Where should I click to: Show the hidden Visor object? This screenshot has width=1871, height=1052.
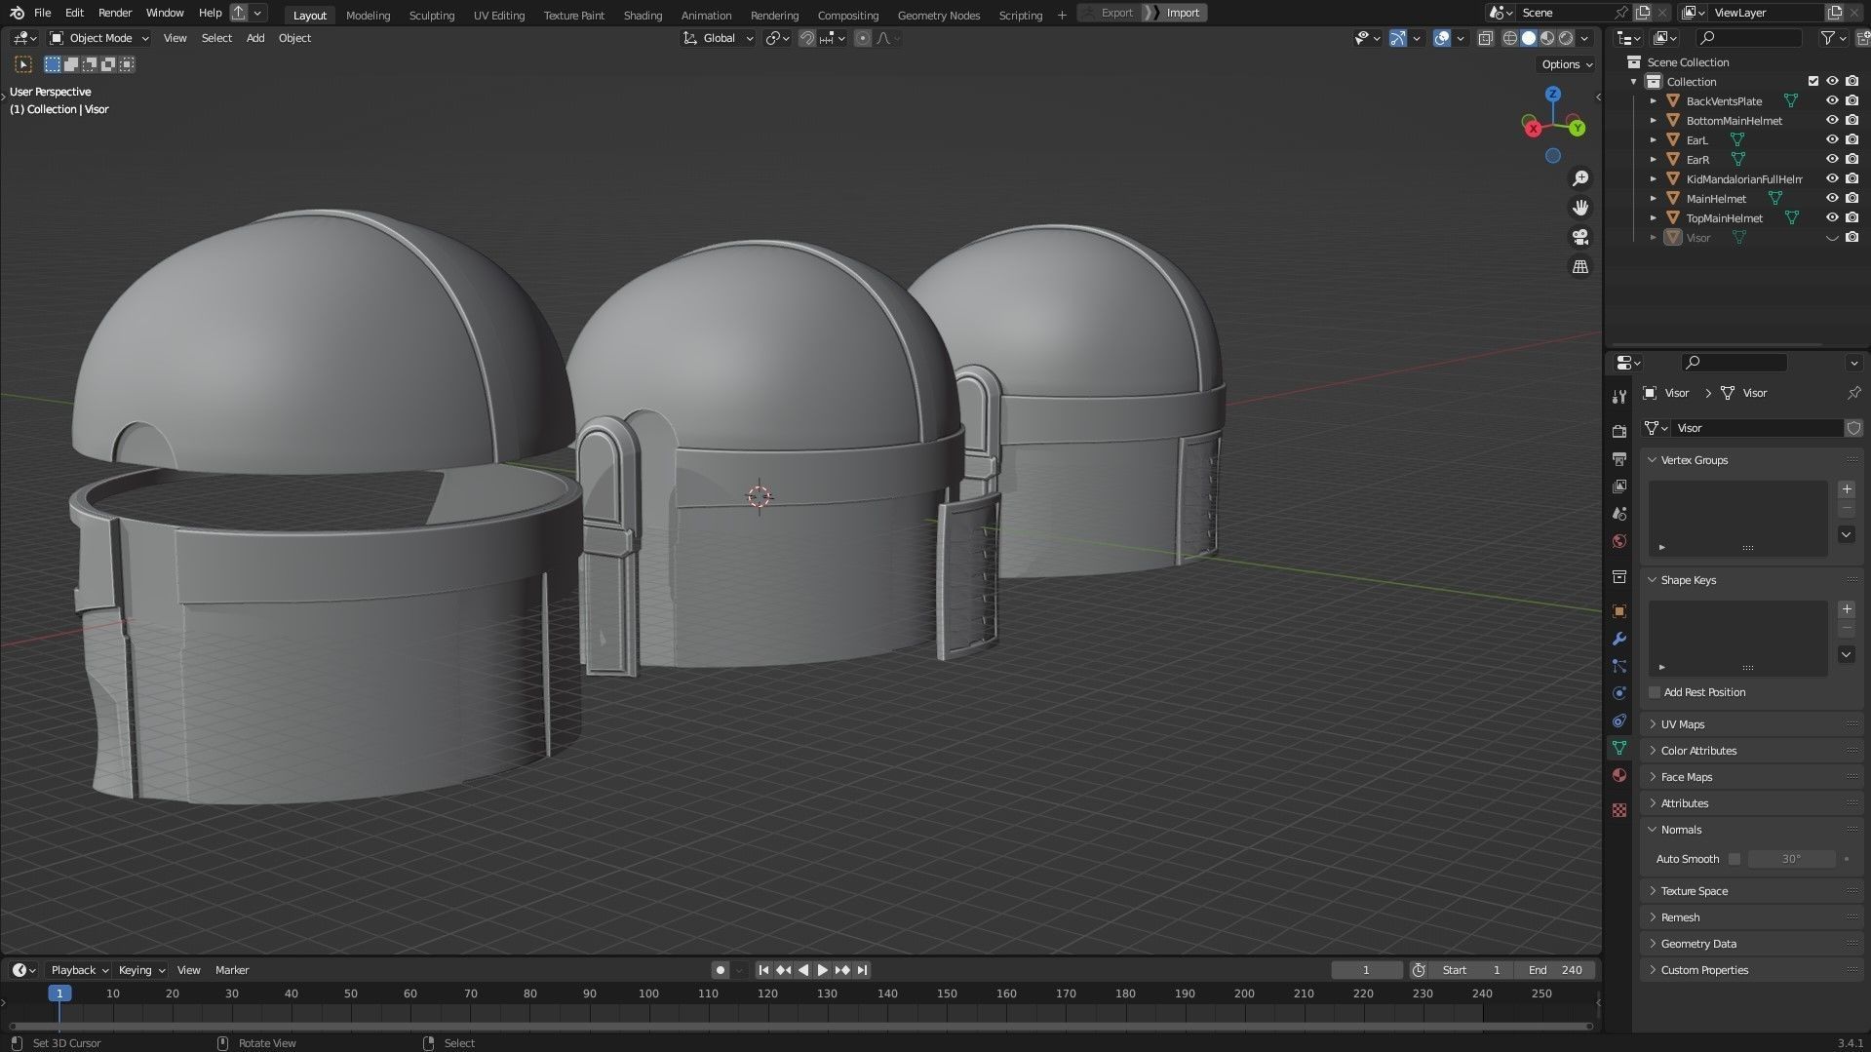(x=1832, y=238)
